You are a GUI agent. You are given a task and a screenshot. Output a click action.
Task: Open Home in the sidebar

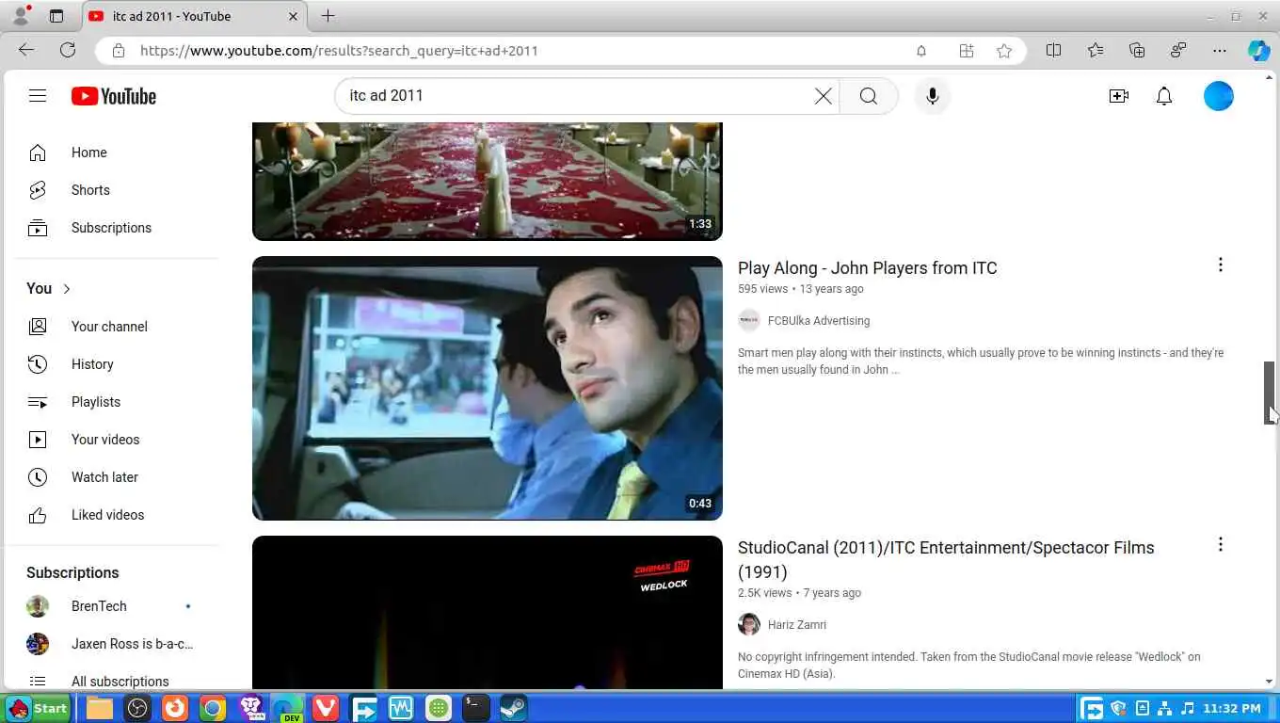click(x=117, y=153)
